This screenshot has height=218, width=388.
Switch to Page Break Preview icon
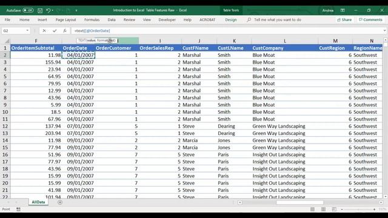click(334, 210)
